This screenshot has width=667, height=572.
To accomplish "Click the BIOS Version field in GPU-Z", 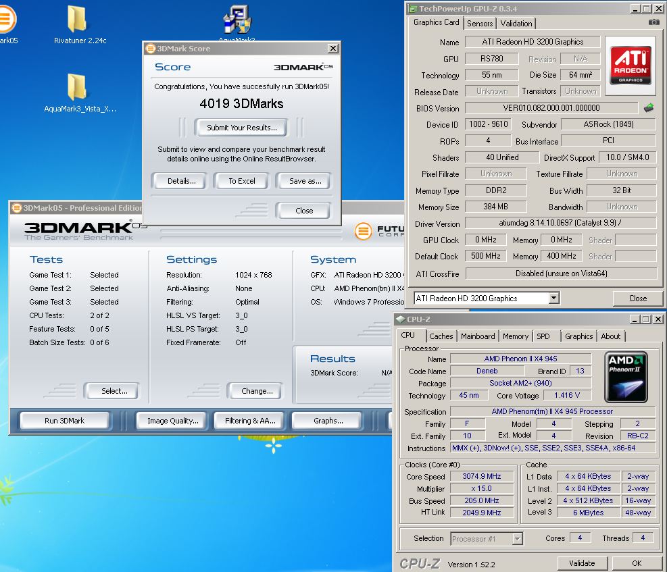I will [551, 108].
